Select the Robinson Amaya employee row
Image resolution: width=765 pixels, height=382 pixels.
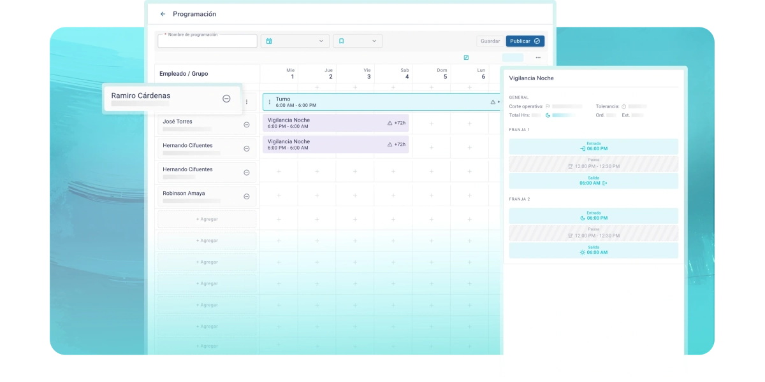point(207,196)
